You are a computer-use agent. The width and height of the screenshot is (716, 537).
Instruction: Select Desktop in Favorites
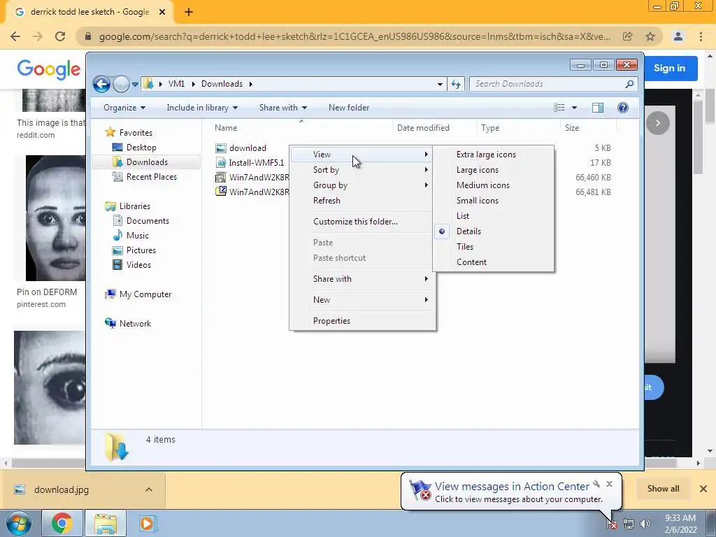tap(141, 148)
